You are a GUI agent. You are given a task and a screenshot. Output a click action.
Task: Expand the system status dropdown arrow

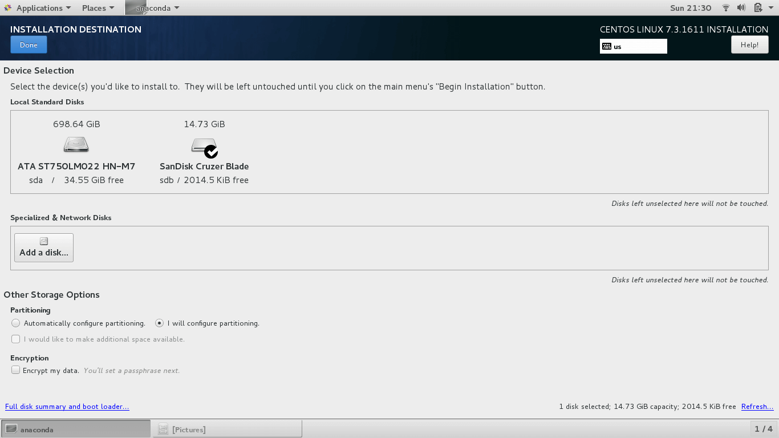click(772, 8)
